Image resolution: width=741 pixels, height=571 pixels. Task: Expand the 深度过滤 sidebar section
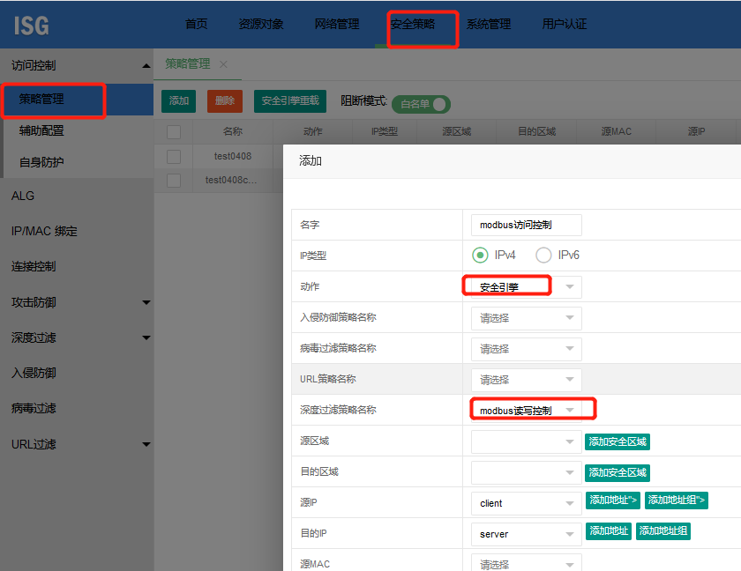pyautogui.click(x=146, y=338)
